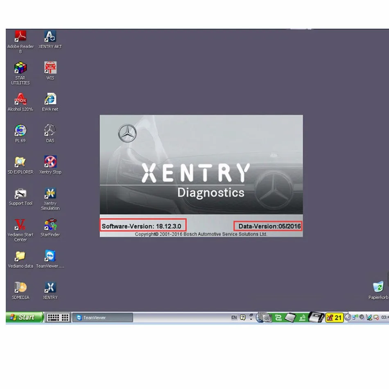389x389 pixels.
Task: Click the globe with clock tray icon
Action: coord(264,318)
